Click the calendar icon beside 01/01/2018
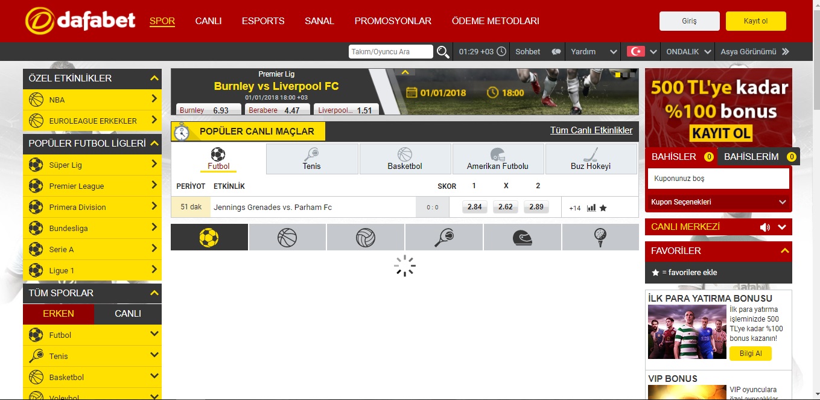The height and width of the screenshot is (400, 820). (412, 93)
